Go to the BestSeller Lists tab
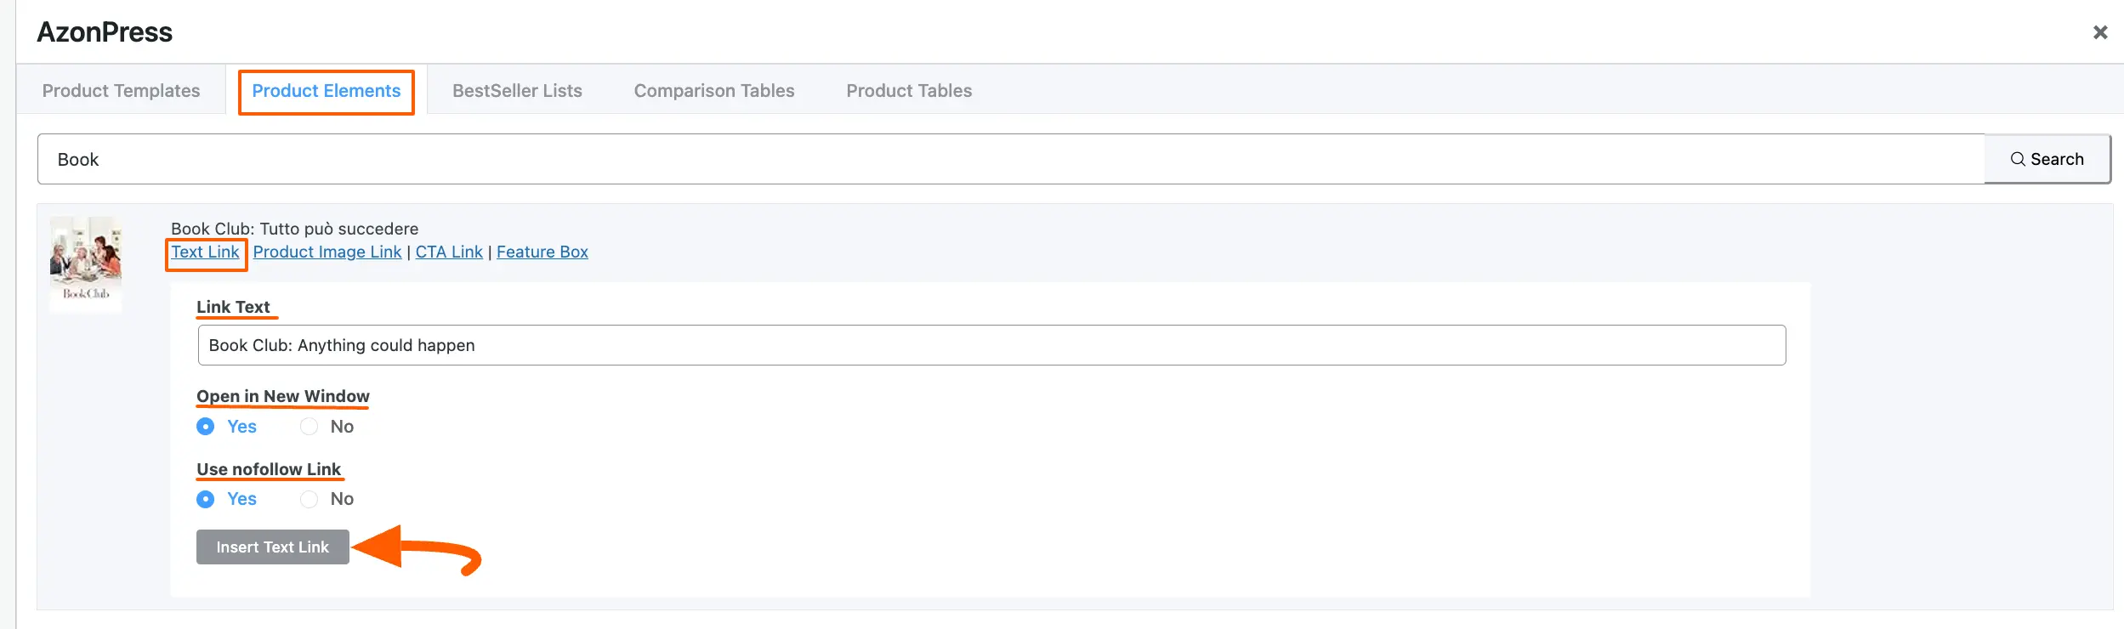 [517, 91]
